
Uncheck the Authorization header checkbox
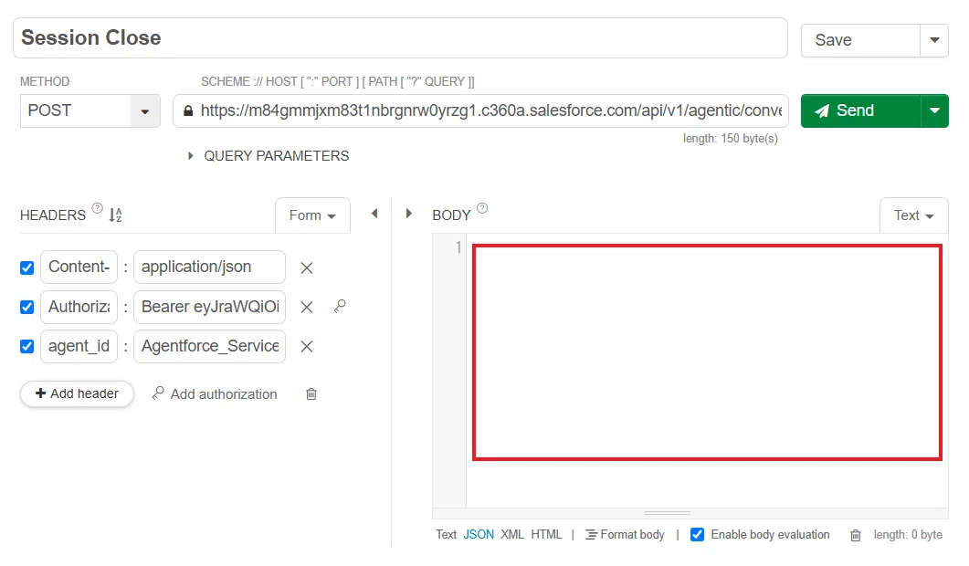[x=26, y=307]
